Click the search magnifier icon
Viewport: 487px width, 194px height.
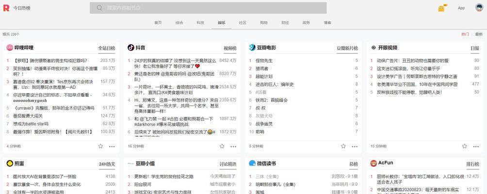click(99, 8)
